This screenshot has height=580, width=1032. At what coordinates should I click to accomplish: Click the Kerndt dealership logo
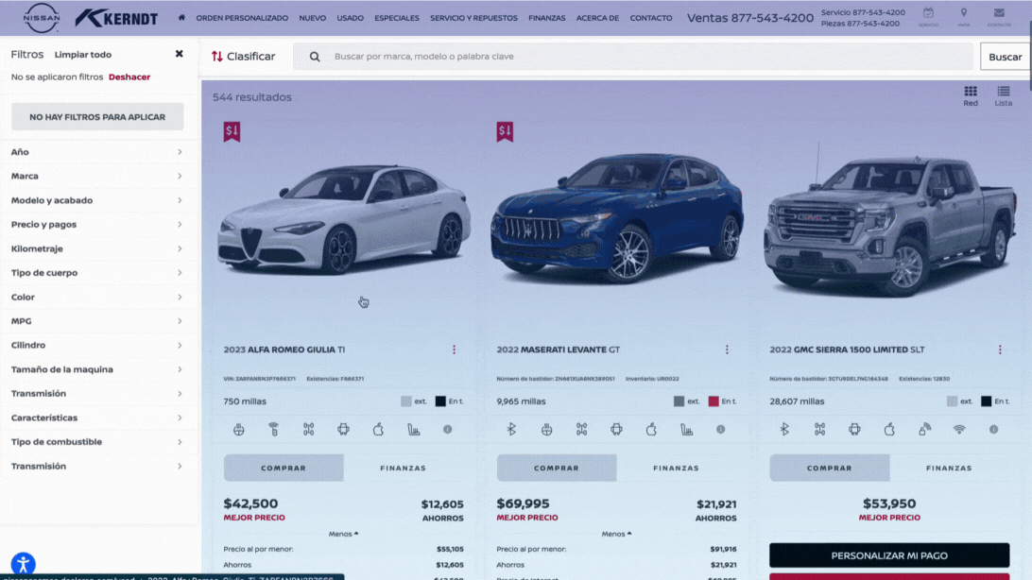coord(116,18)
